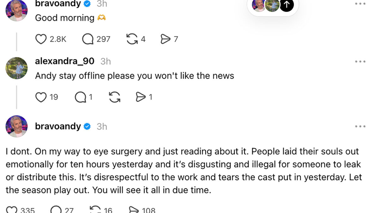Open bravoandy username on eye surgery post
Viewport: 379px width, 213px height.
click(x=58, y=126)
